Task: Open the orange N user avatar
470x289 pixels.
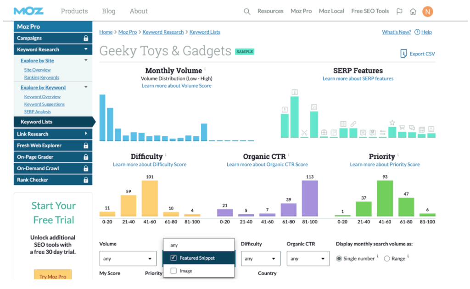Action: (x=427, y=11)
